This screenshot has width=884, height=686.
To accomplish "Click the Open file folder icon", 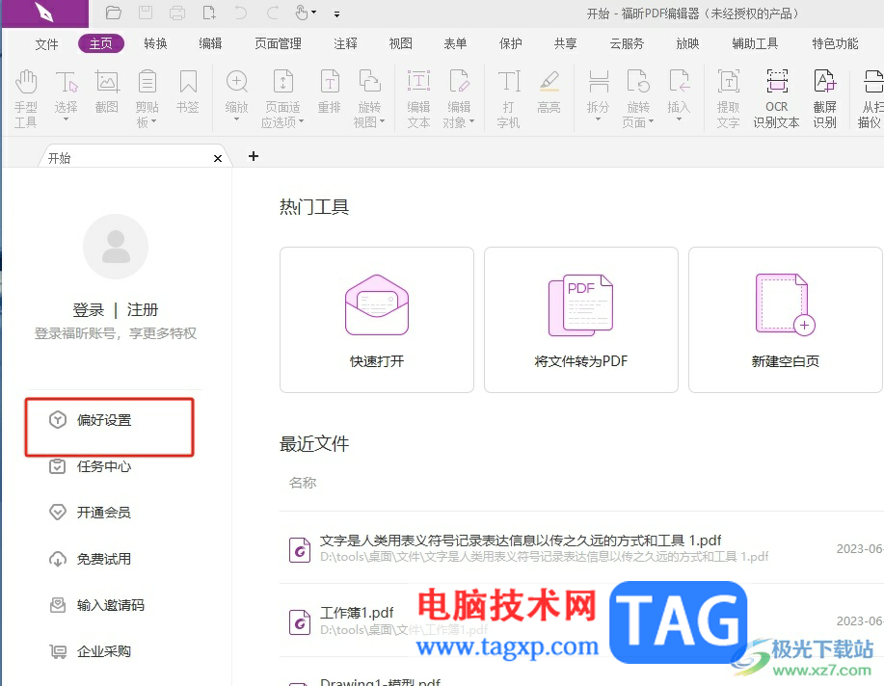I will click(x=114, y=13).
